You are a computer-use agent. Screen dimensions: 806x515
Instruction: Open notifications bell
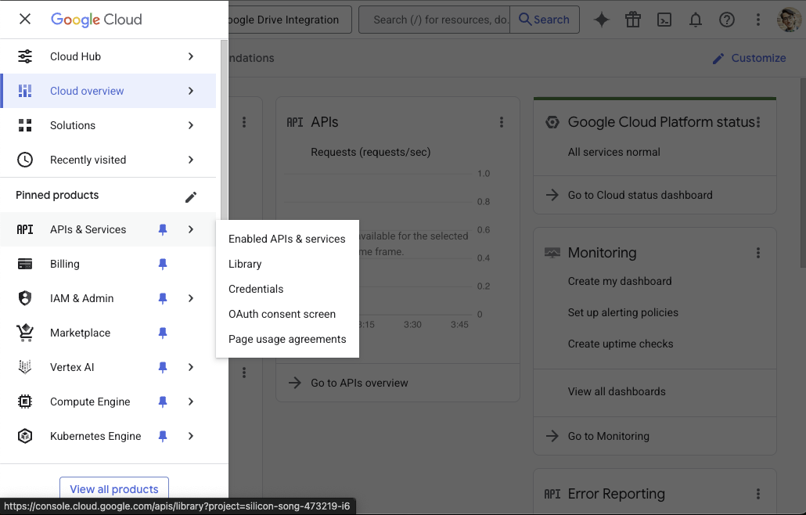696,20
